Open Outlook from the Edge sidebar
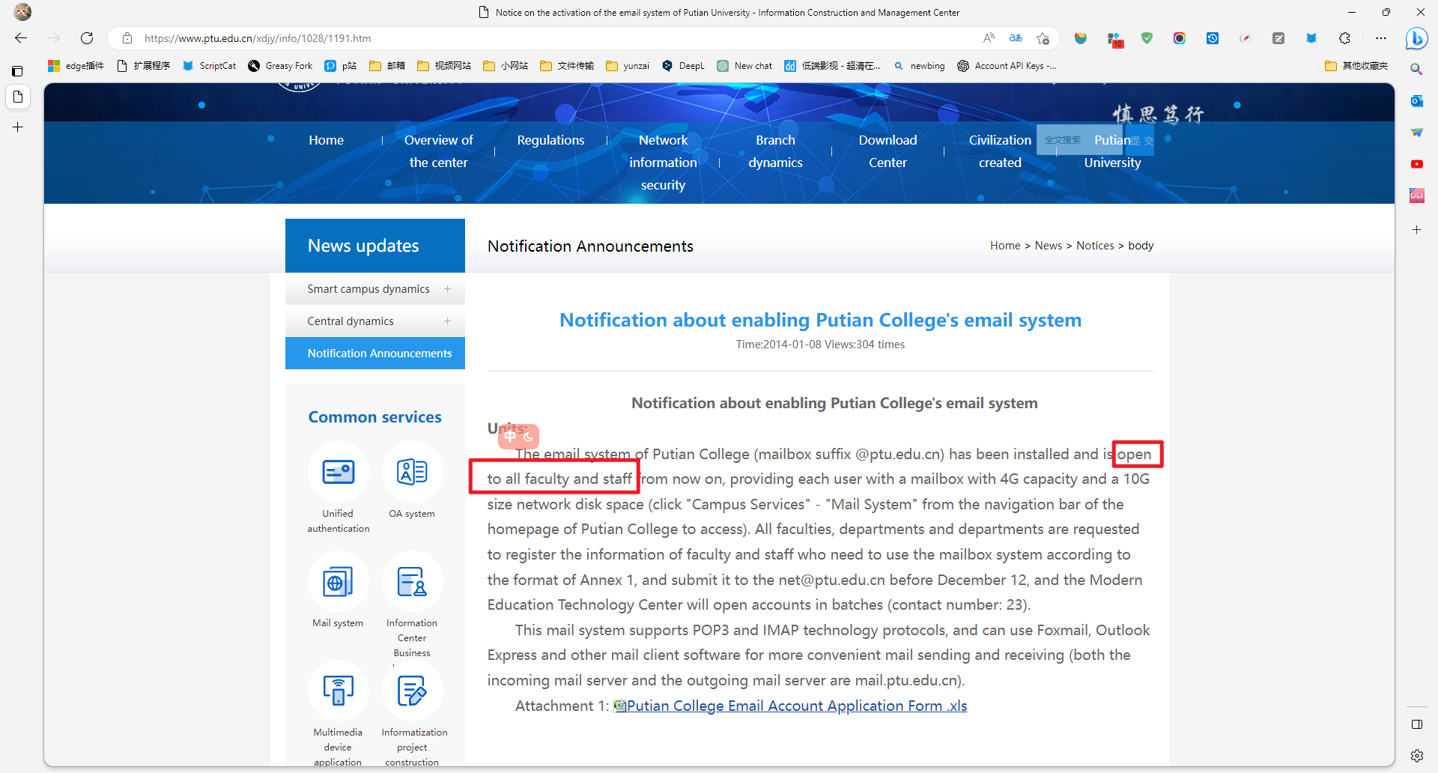The width and height of the screenshot is (1438, 773). [1416, 100]
